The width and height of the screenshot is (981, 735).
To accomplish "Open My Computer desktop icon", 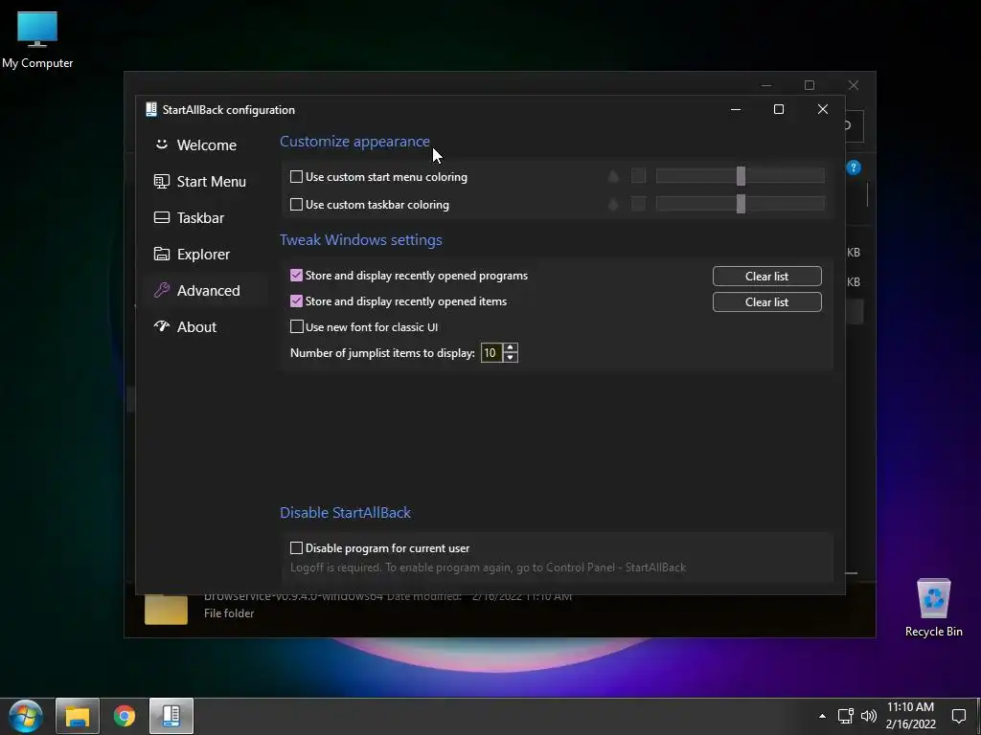I will (37, 38).
